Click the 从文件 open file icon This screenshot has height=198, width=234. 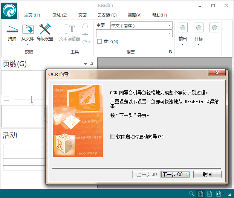tap(28, 29)
